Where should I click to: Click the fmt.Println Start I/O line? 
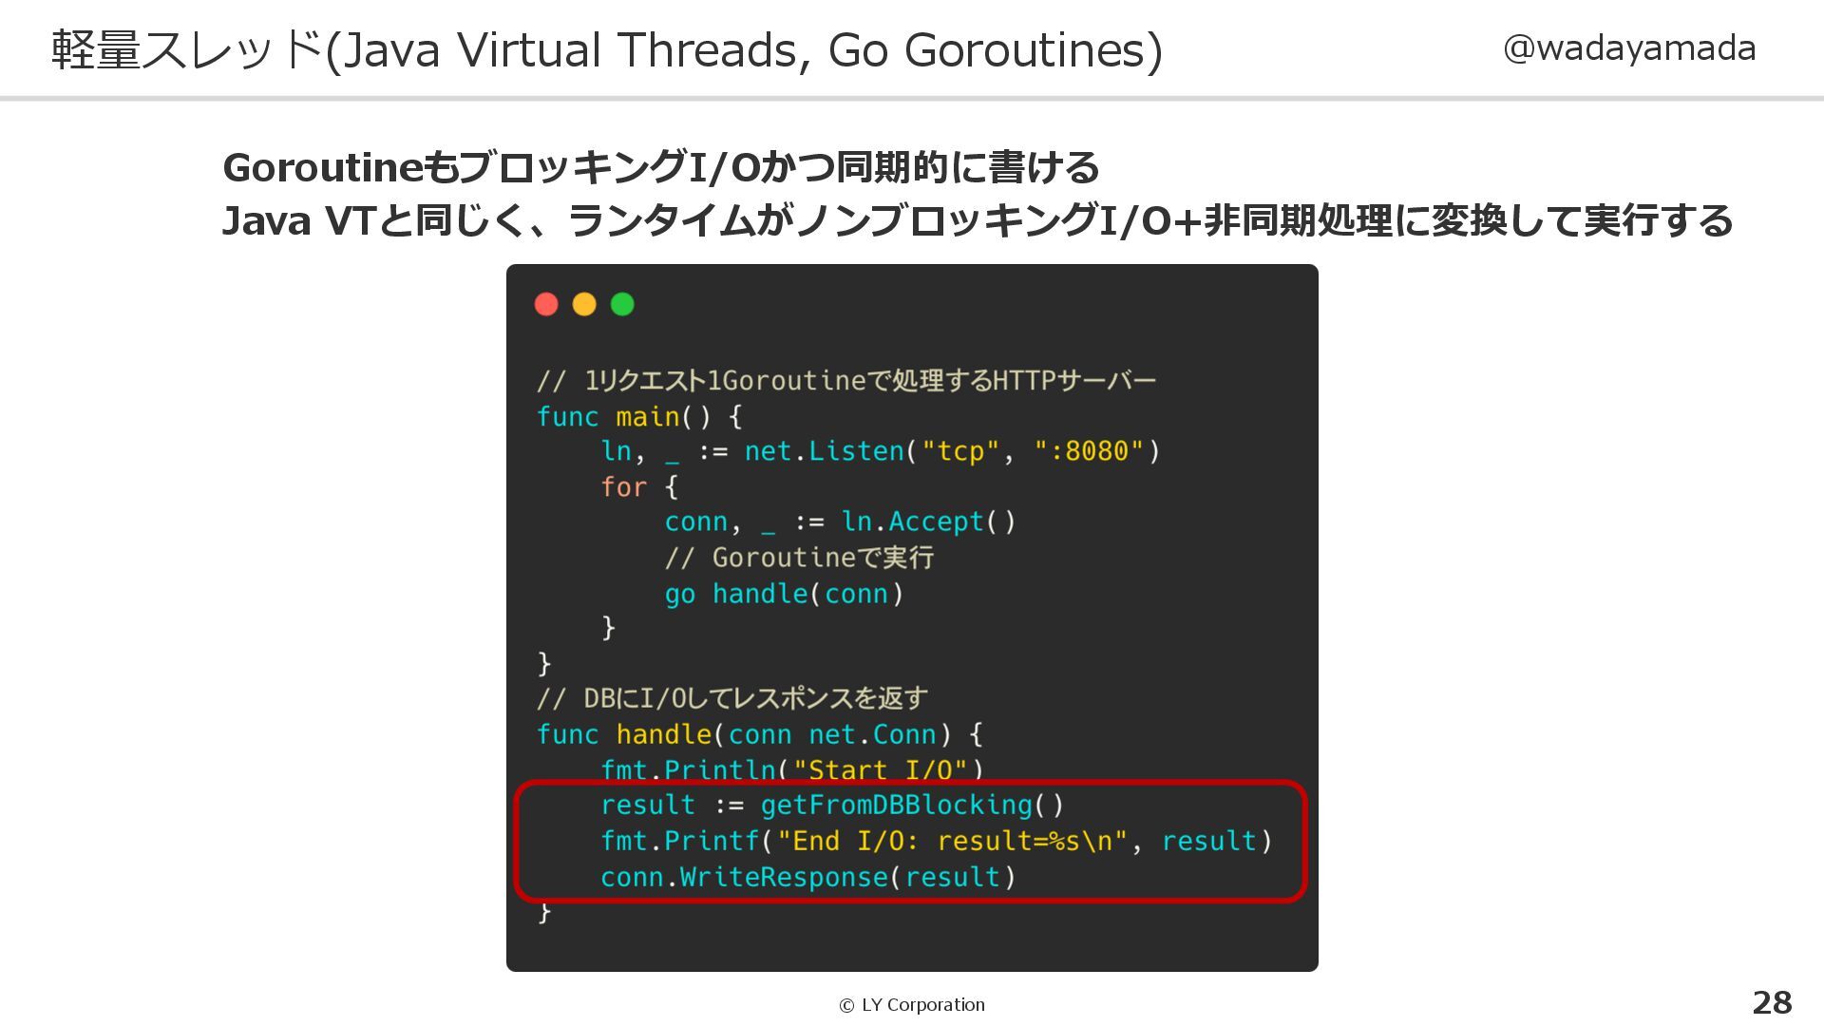click(x=790, y=769)
